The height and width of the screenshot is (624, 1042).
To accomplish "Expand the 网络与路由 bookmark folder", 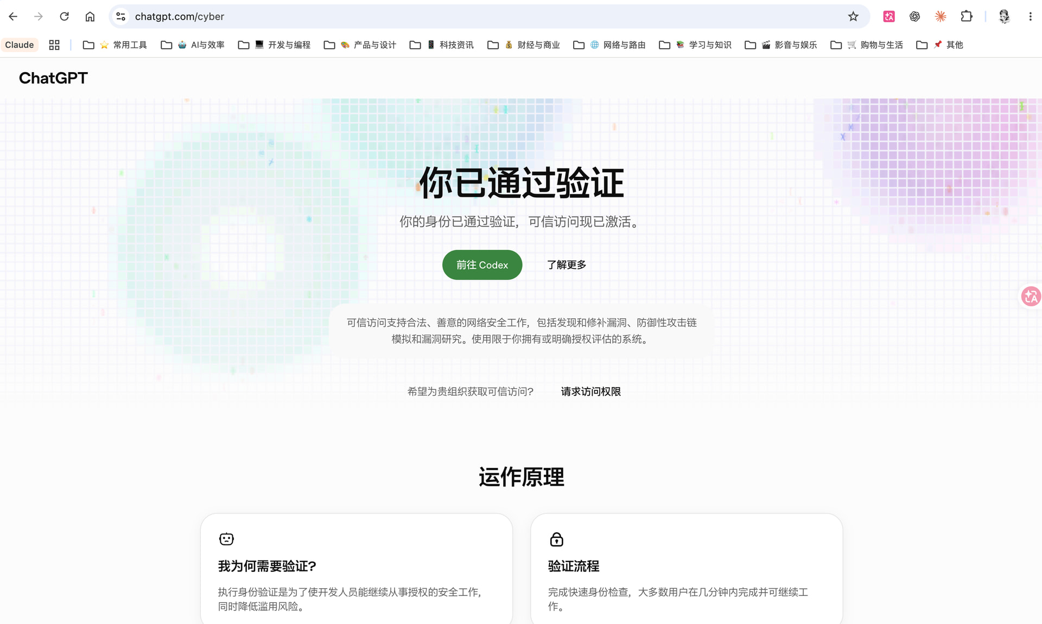I will (x=609, y=45).
